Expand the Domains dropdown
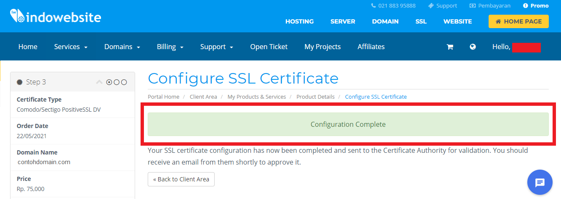 (x=122, y=47)
